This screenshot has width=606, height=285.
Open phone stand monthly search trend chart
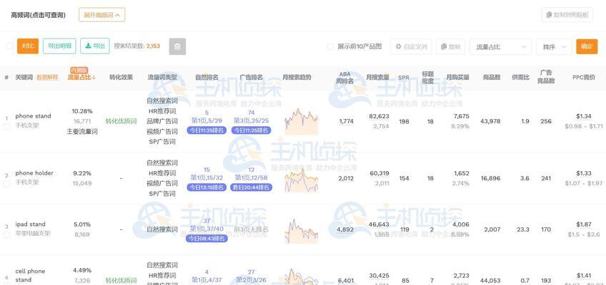301,121
